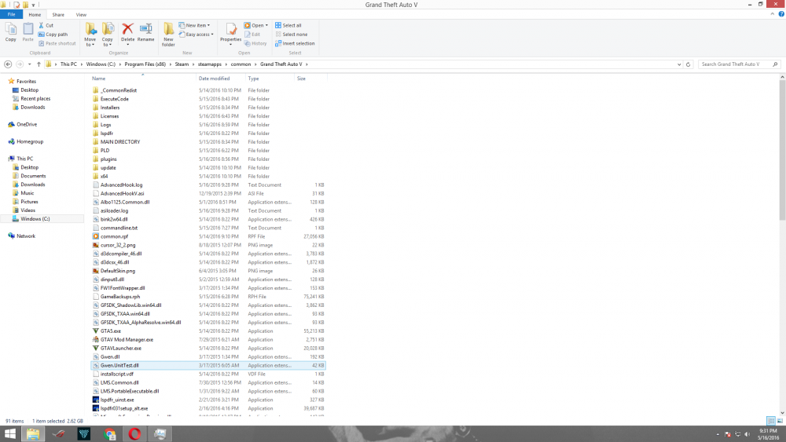Switch to details view in status bar
786x442 pixels.
[771, 421]
